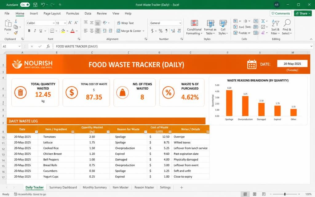The height and width of the screenshot is (197, 315).
Task: Switch to Monthly Summary sheet tab
Action: [x=95, y=187]
